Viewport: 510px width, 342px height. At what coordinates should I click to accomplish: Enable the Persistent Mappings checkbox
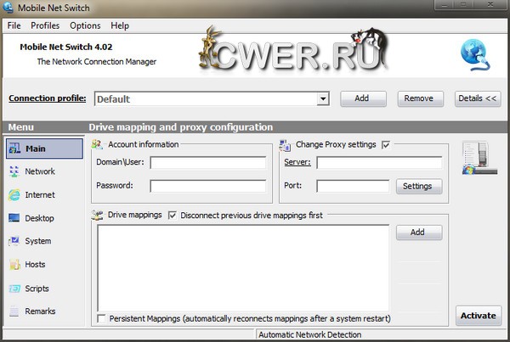pyautogui.click(x=102, y=318)
